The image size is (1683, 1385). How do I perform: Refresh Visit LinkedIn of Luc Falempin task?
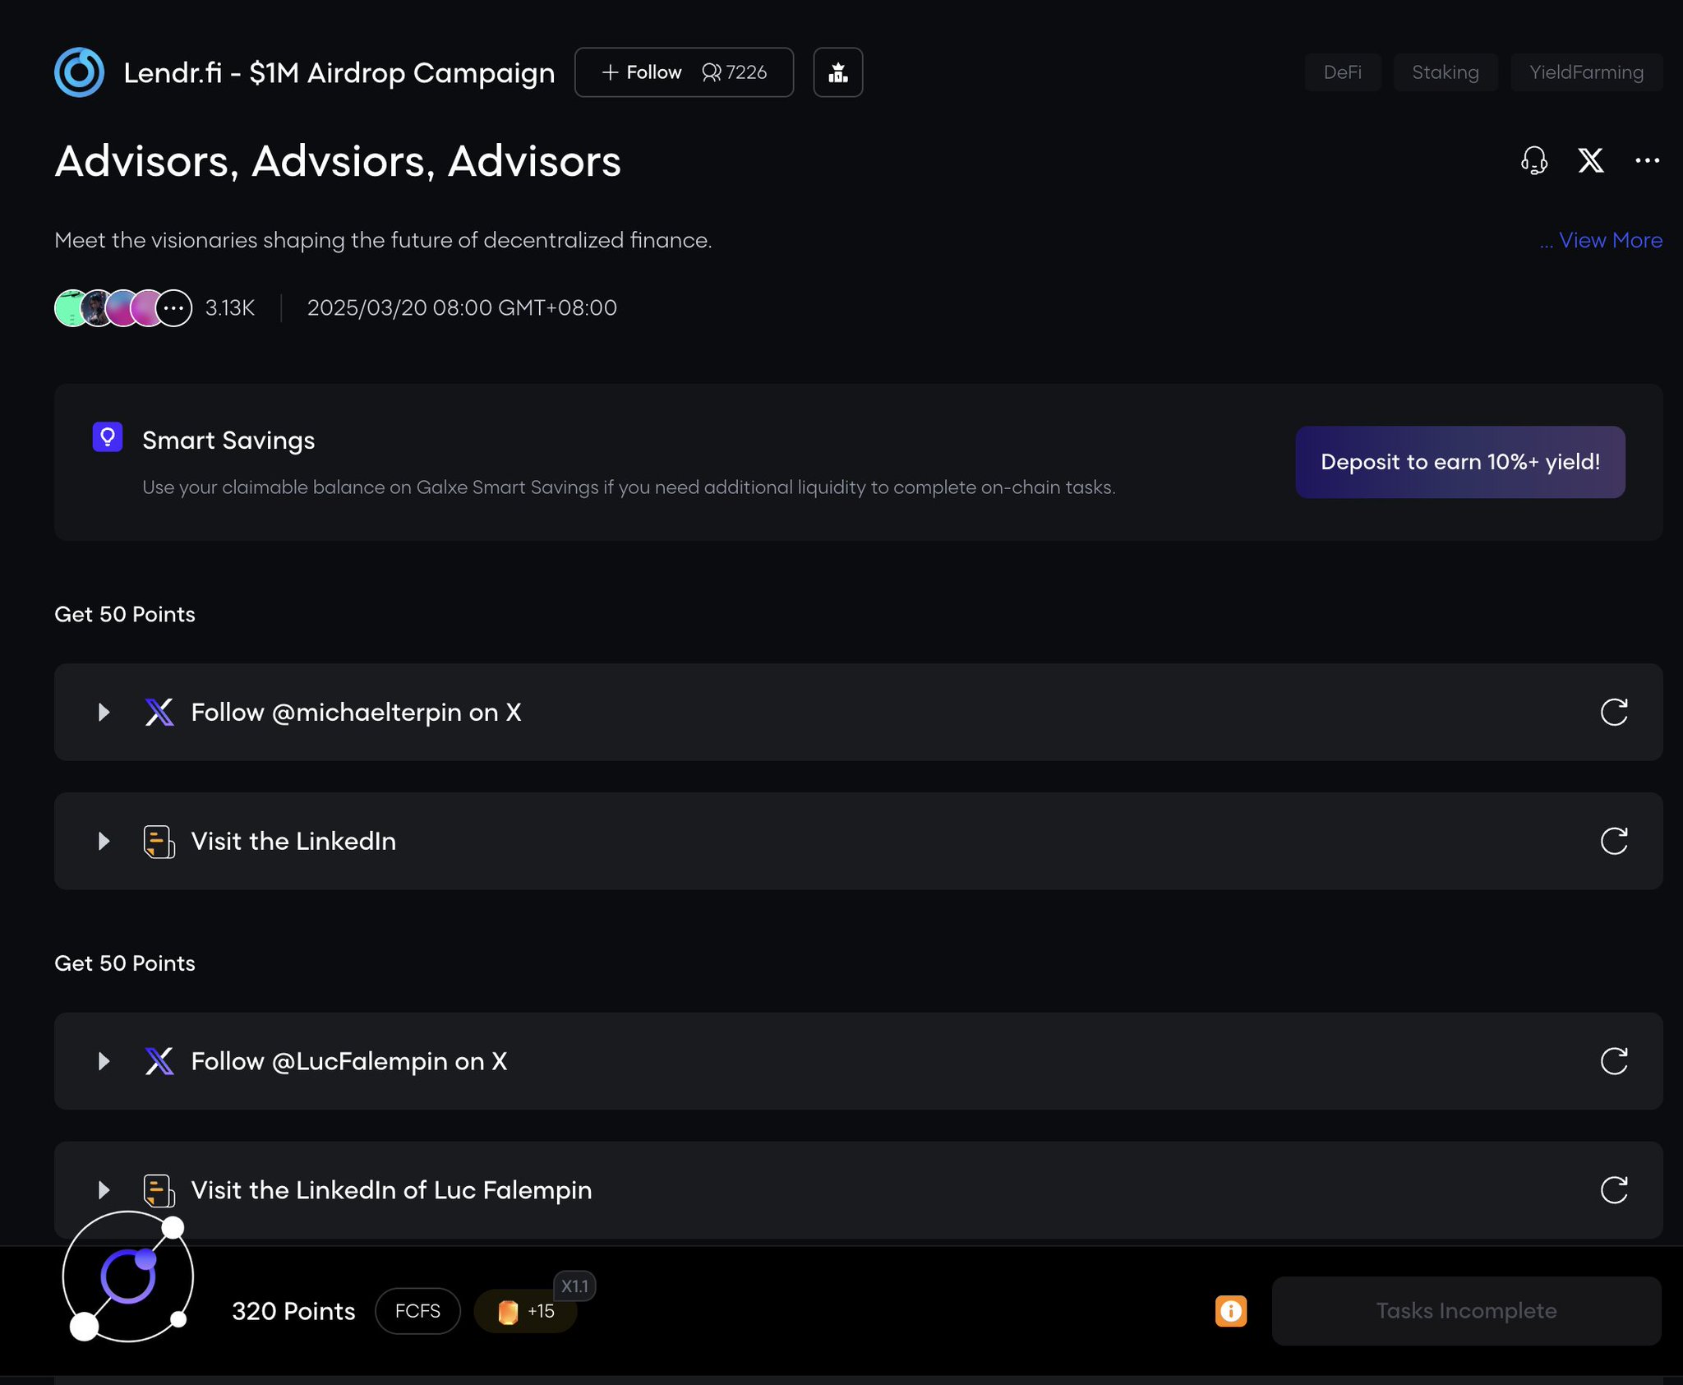point(1614,1190)
